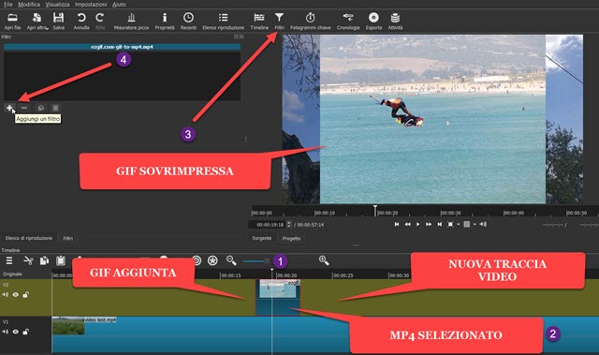Expand the player zoom dropdown arrow
This screenshot has width=599, height=355.
coord(458,224)
